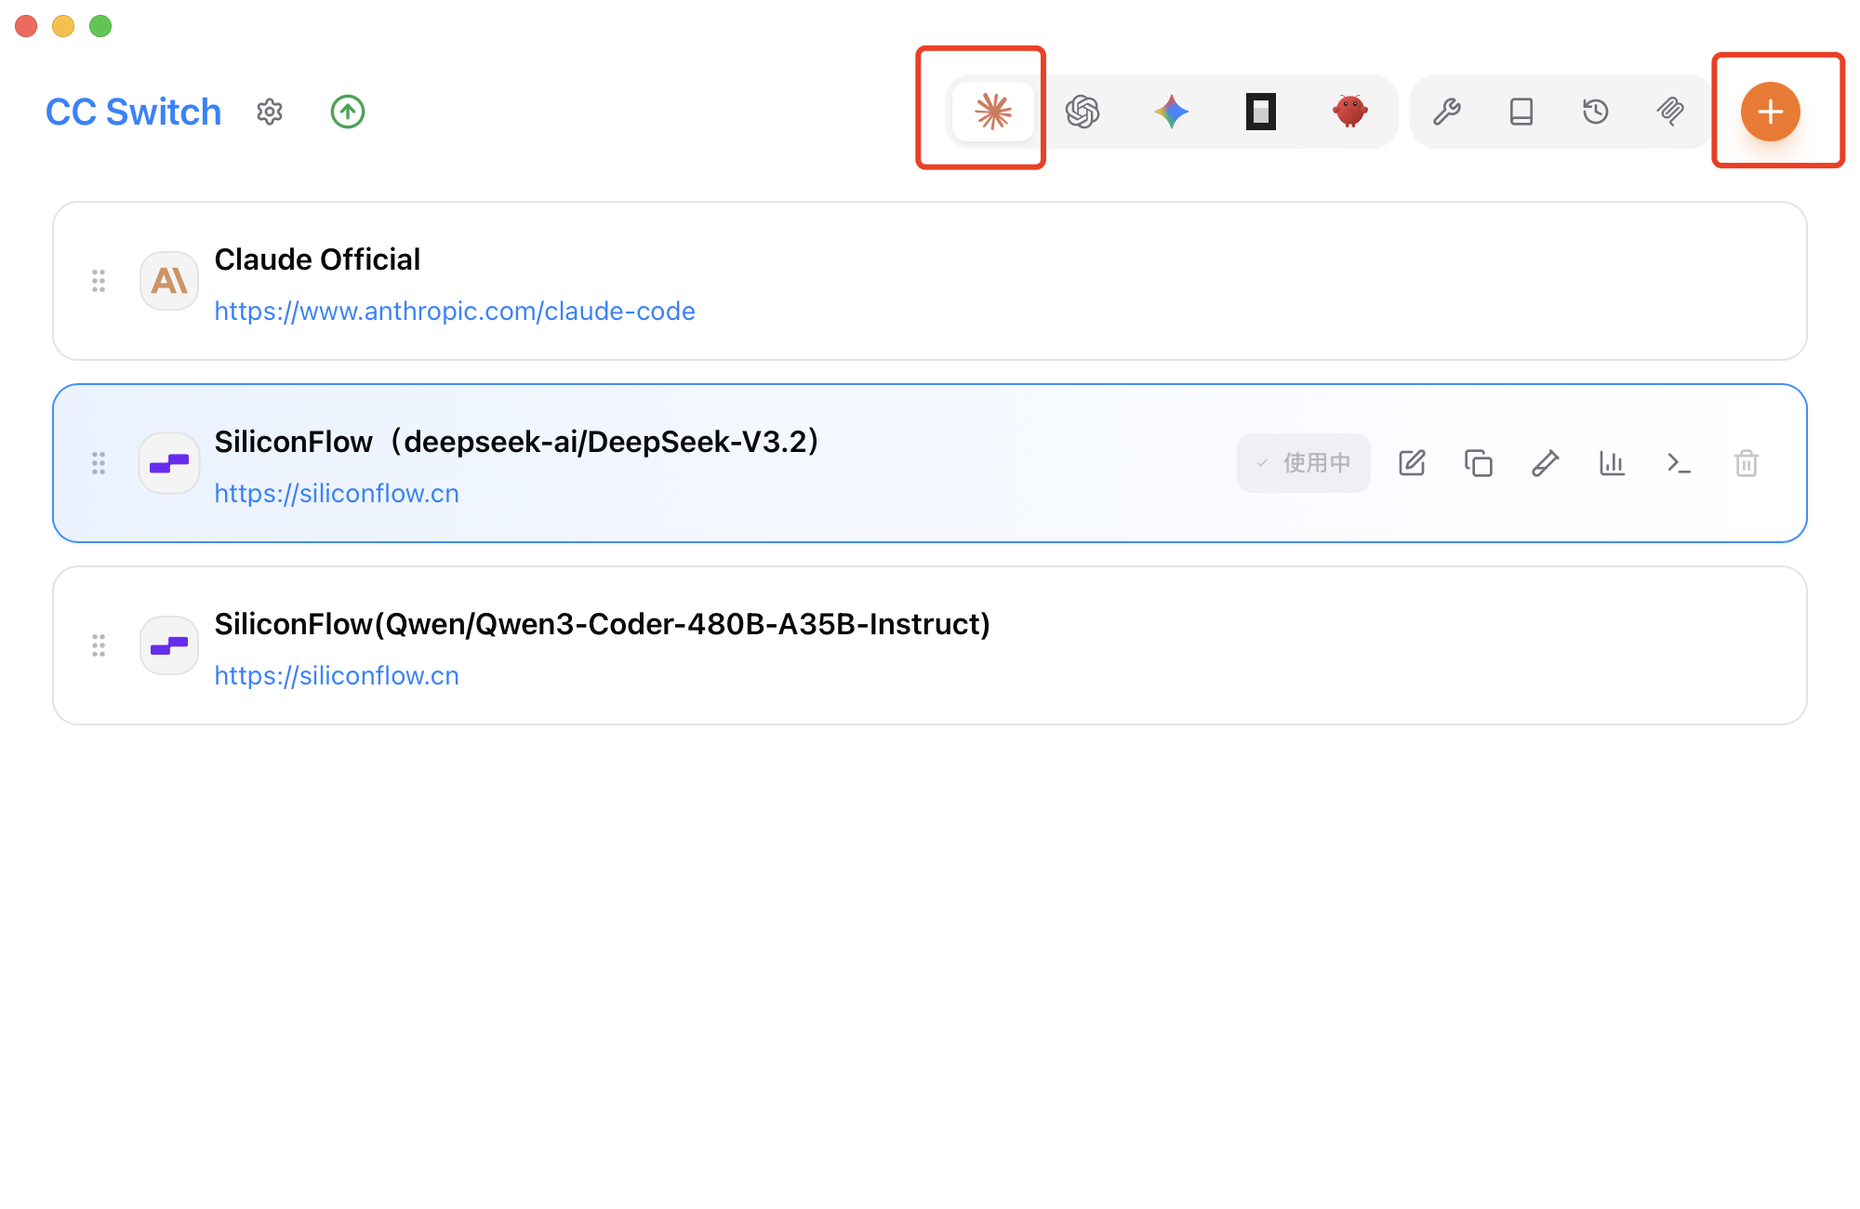View usage chart for DeepSeek-V3.2
The width and height of the screenshot is (1860, 1209).
pos(1613,463)
